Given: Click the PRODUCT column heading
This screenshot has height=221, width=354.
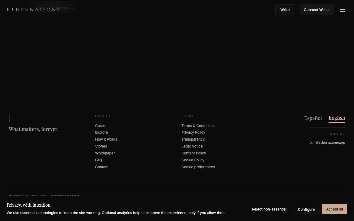Looking at the screenshot, I should coord(105,116).
